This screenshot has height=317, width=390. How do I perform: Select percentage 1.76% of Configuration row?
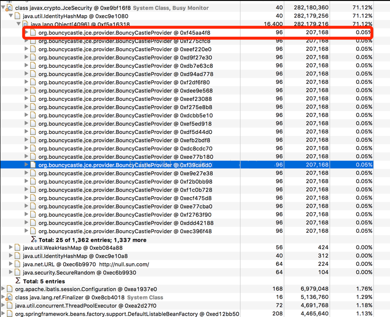364,289
